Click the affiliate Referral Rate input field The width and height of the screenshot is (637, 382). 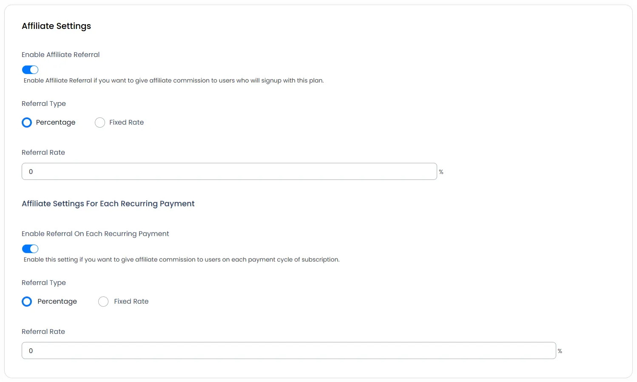[229, 171]
